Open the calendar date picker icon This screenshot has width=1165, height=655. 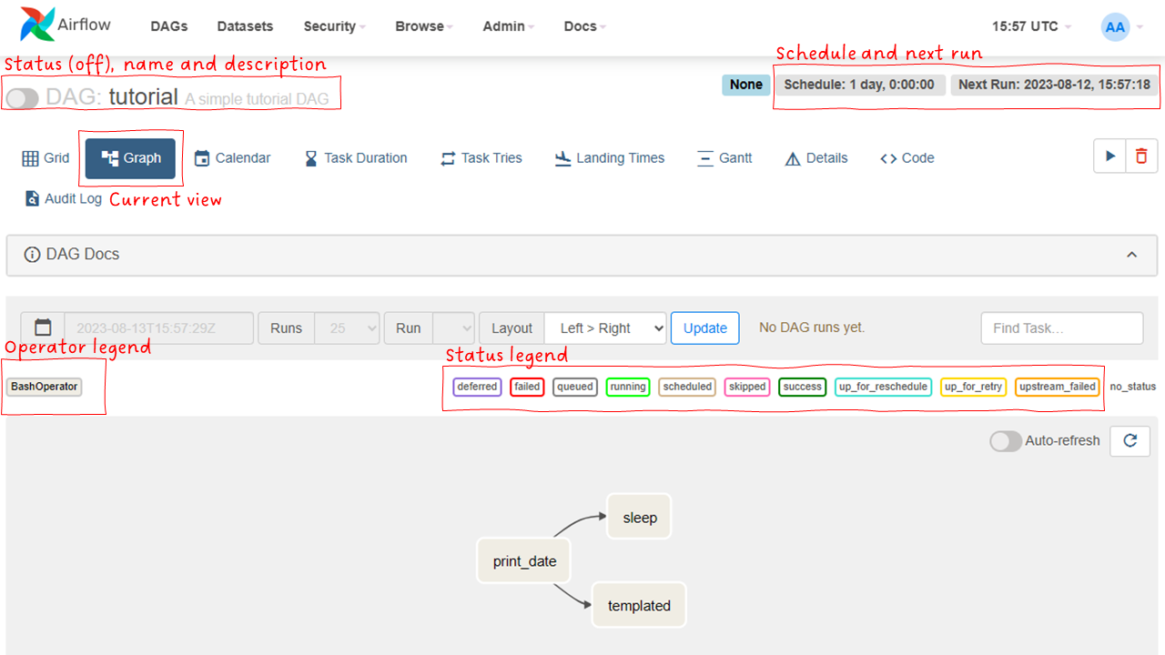pos(43,327)
